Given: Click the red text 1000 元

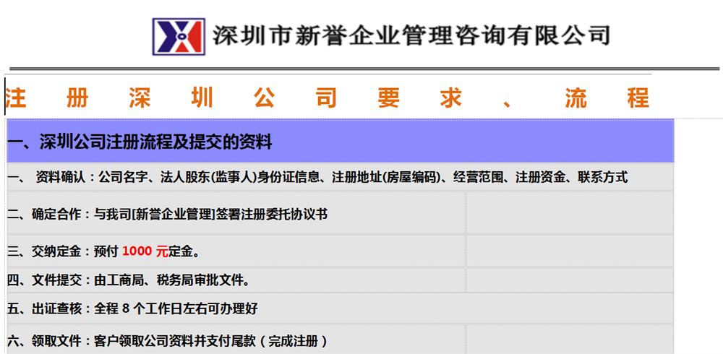Looking at the screenshot, I should [x=145, y=251].
